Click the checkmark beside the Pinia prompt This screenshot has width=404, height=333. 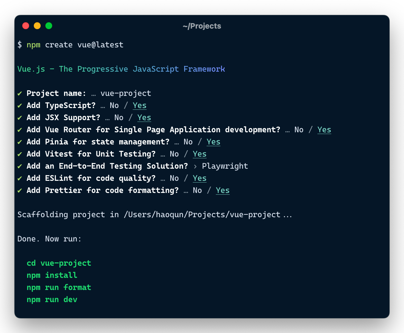click(x=20, y=142)
